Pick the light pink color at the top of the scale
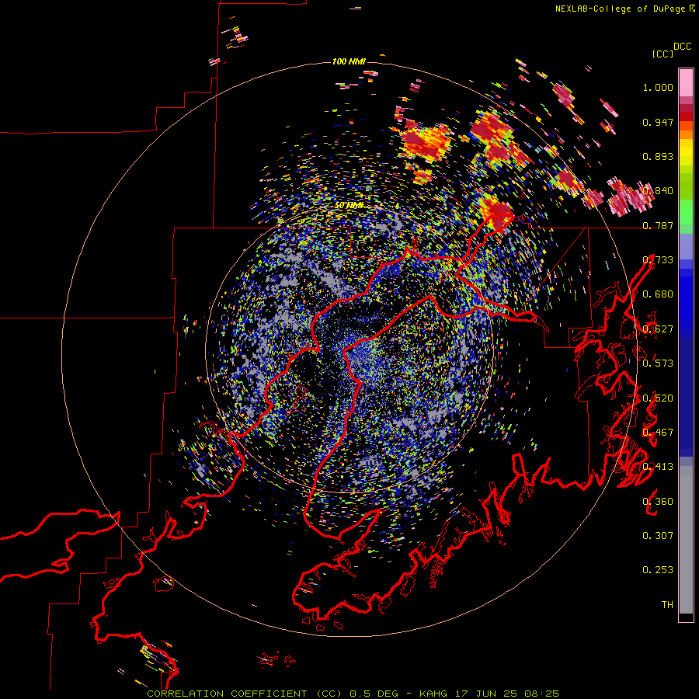This screenshot has height=699, width=699. [x=686, y=82]
